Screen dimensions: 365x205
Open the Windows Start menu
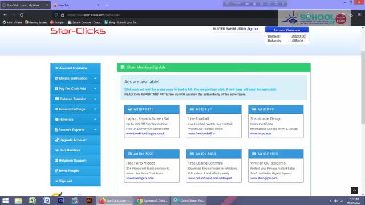pyautogui.click(x=5, y=200)
